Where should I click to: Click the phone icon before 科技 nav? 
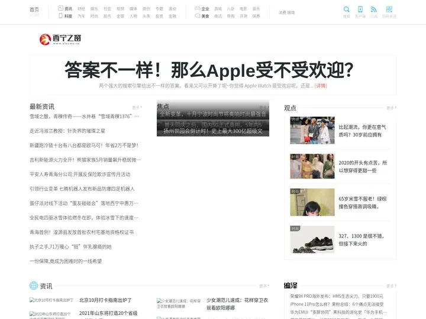point(60,16)
